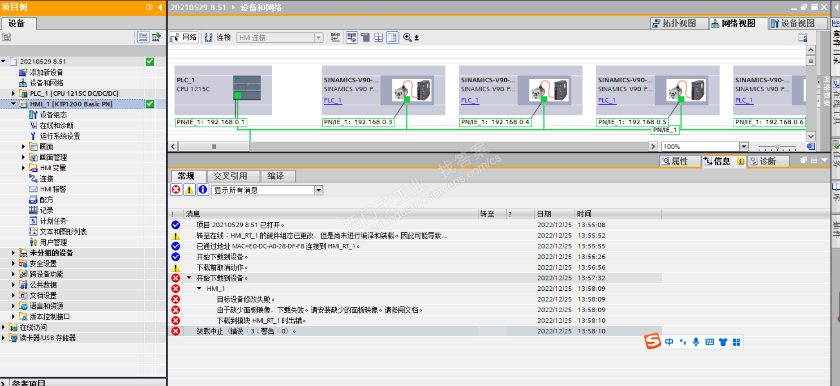Viewport: 840px width, 386px height.
Task: Click PLC_1 link on 192.168.0.6 drive
Action: (744, 100)
